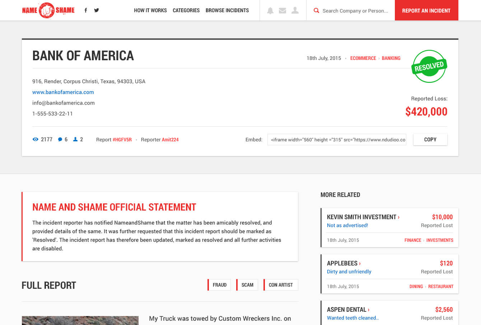Image resolution: width=481 pixels, height=325 pixels.
Task: Click the $120 amount on Applebees card
Action: [446, 263]
